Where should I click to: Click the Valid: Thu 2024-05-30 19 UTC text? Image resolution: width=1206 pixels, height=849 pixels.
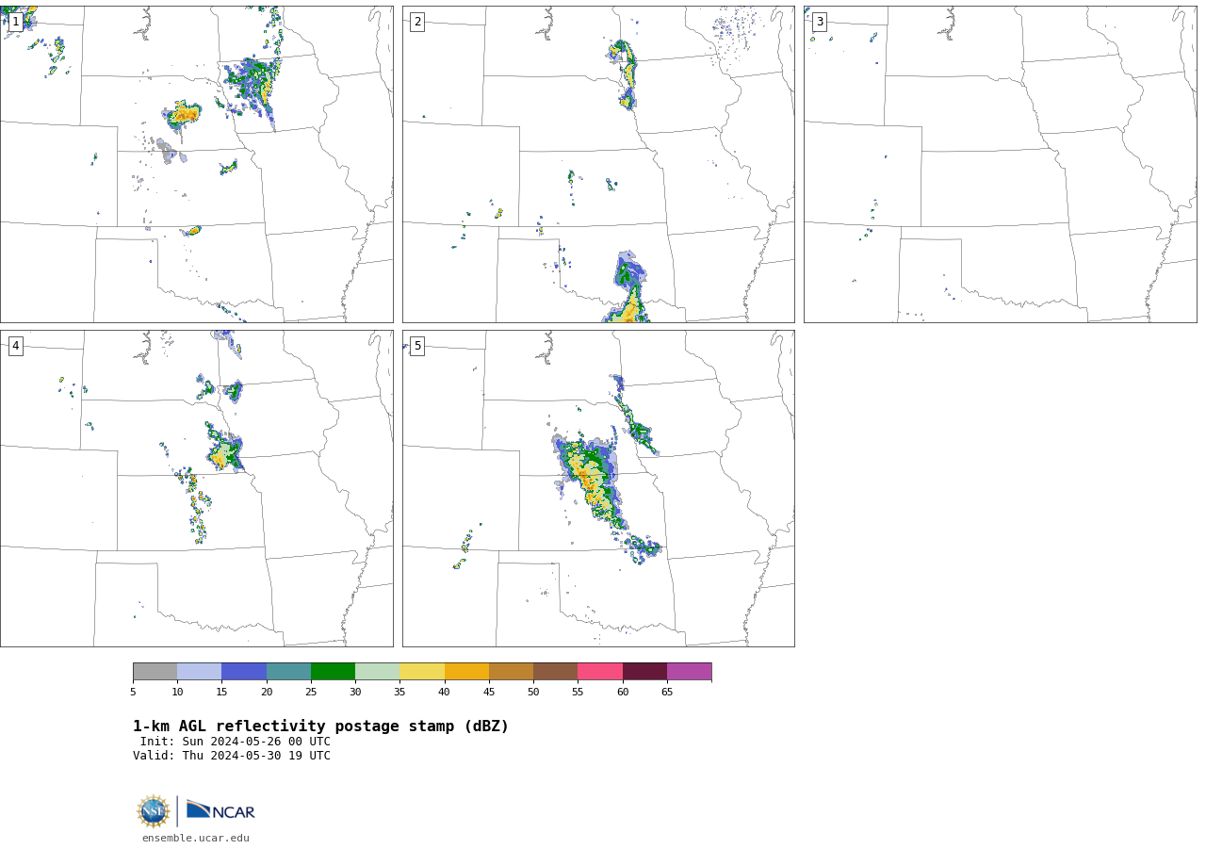(232, 756)
